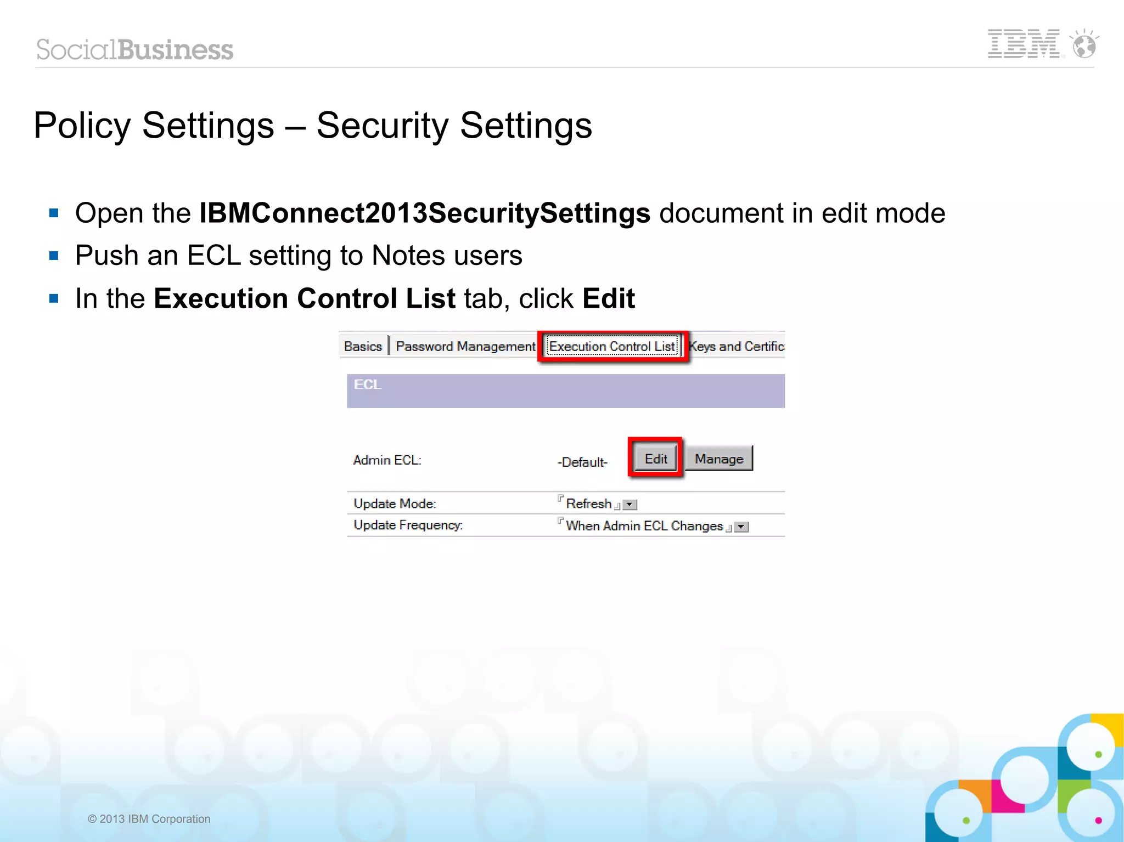The image size is (1124, 842).
Task: Click 'Push an ECL setting to Notes users'
Action: click(x=299, y=255)
